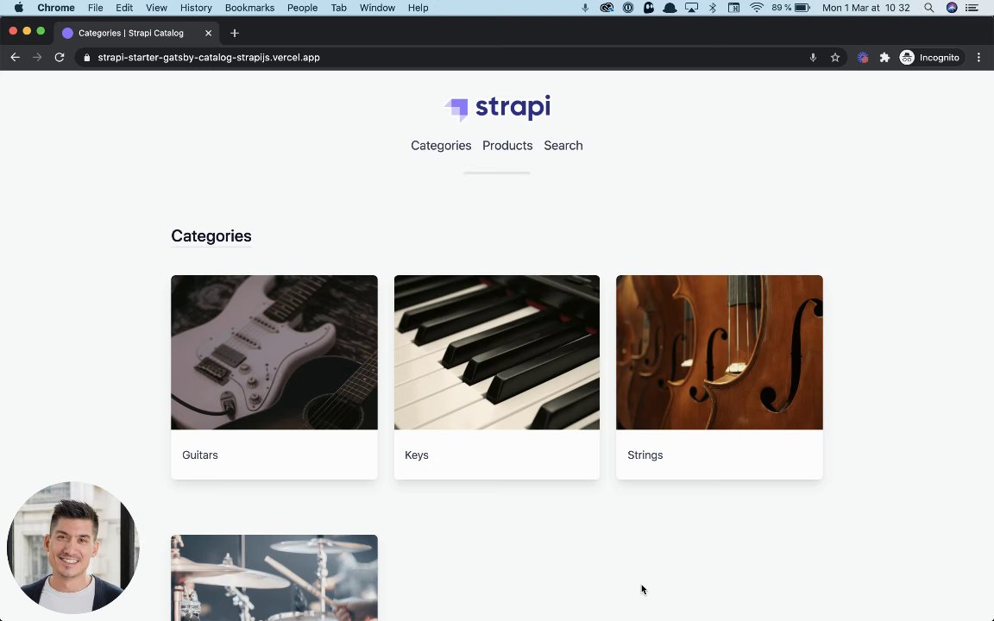Click the Bluetooth icon in menu bar

click(x=713, y=8)
